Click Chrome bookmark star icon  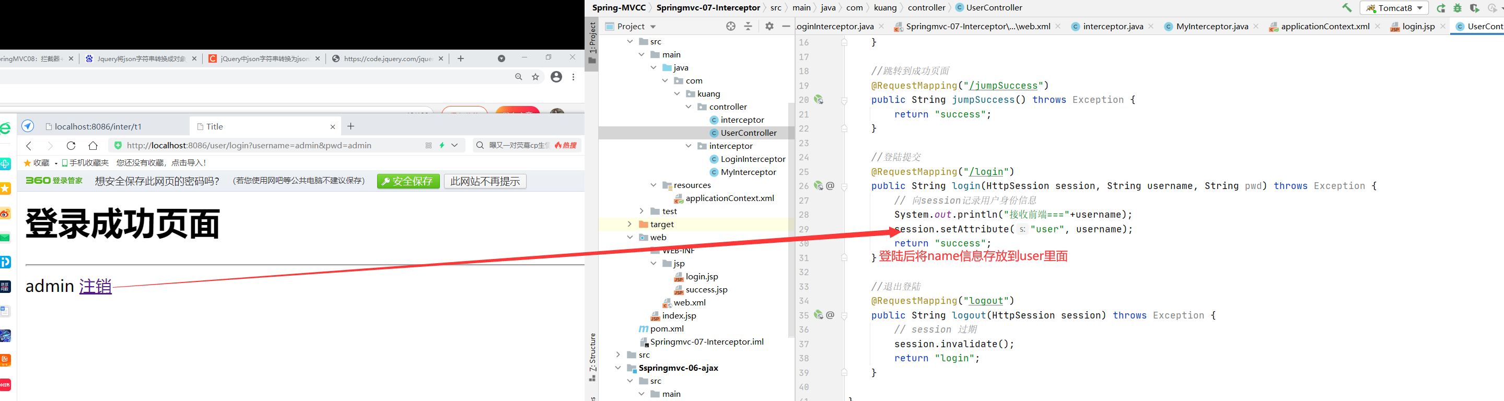[535, 76]
